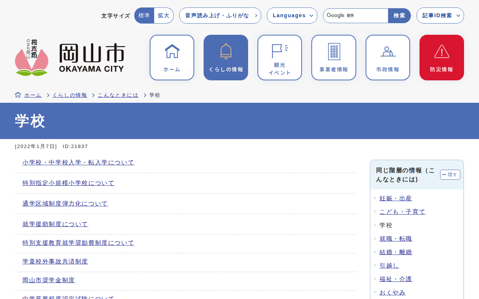Go to こんなときには breadcrumb

118,95
